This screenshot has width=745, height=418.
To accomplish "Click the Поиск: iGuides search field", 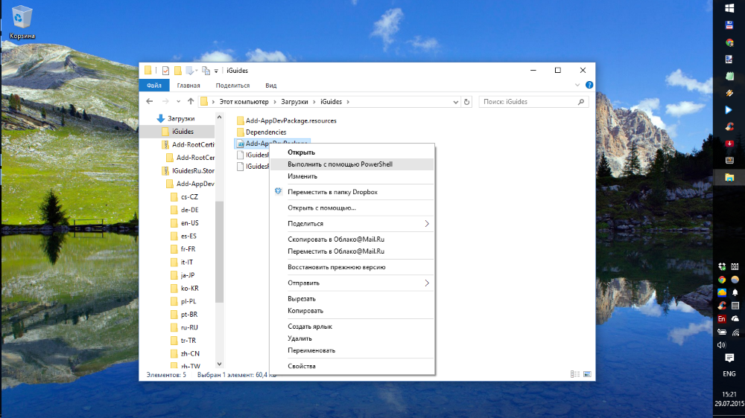I will [x=525, y=101].
